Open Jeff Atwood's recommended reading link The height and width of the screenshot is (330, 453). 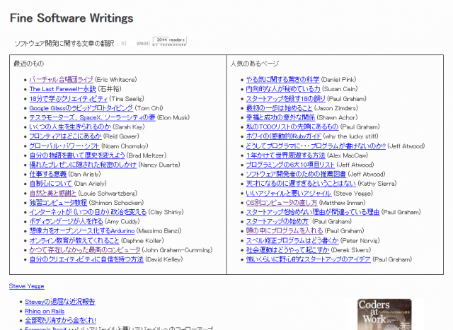(x=296, y=175)
